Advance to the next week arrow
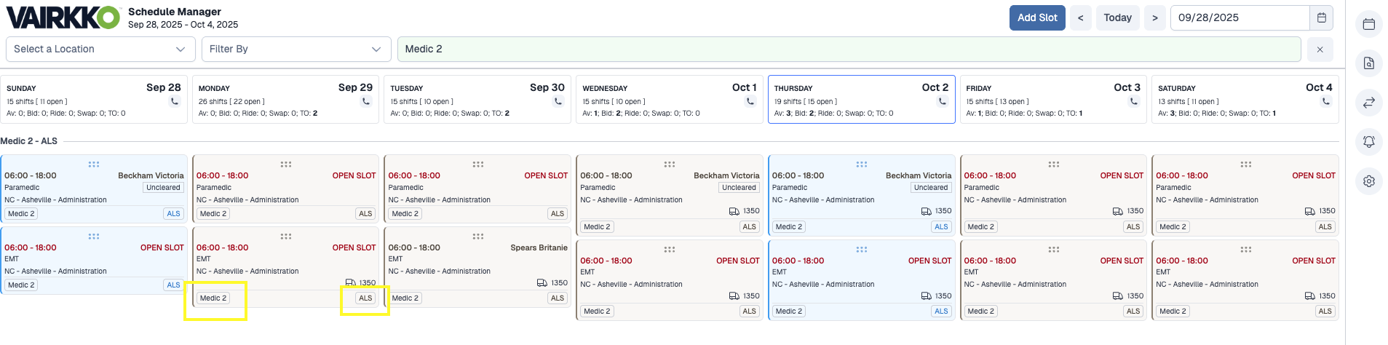This screenshot has width=1388, height=345. 1154,17
